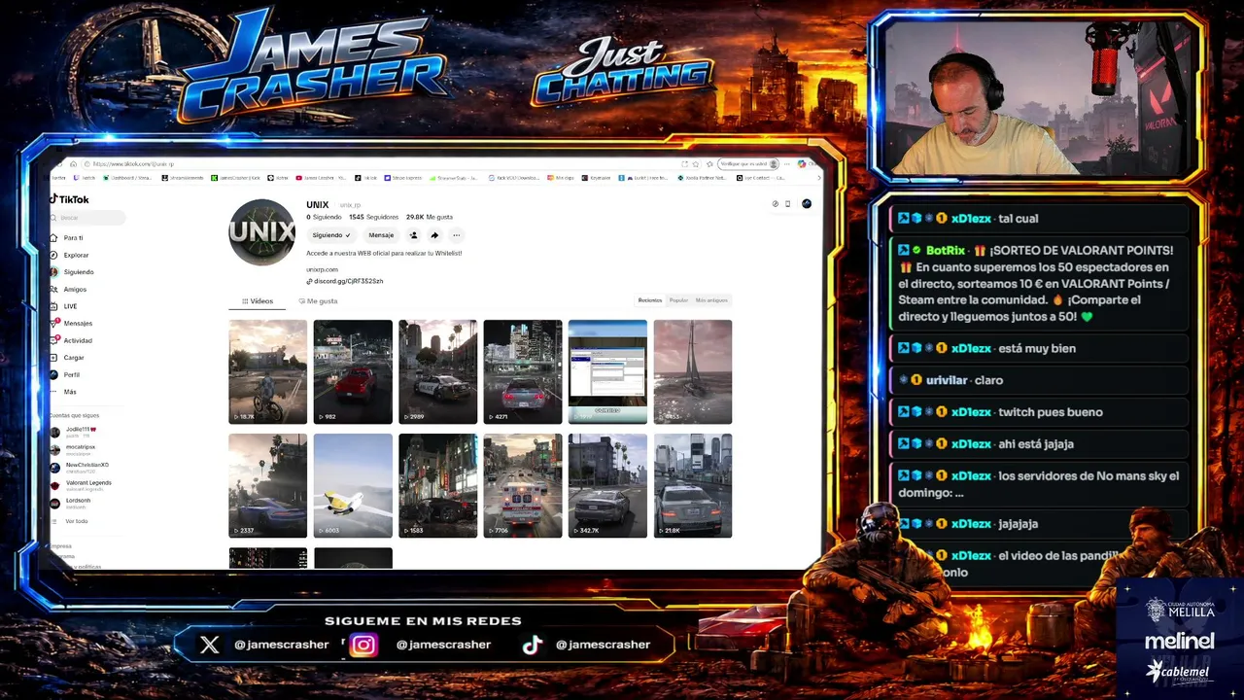Open the silver Mercedes video with 21.8K views

(x=693, y=485)
